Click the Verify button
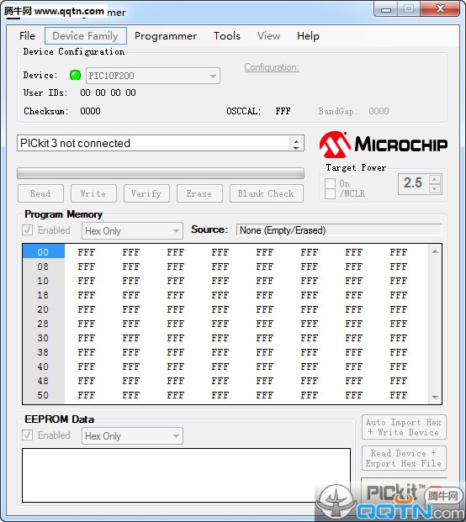Viewport: 466px width, 522px height. [146, 193]
